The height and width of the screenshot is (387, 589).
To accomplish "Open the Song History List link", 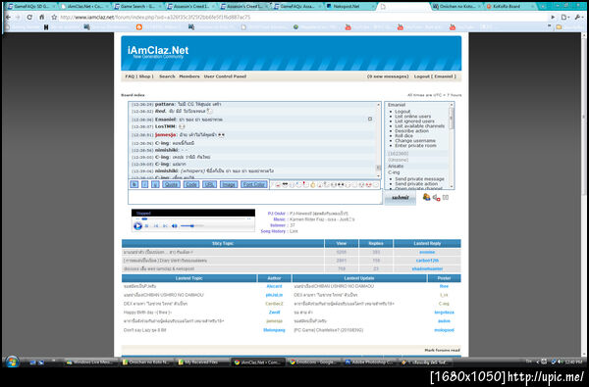I will tap(294, 231).
